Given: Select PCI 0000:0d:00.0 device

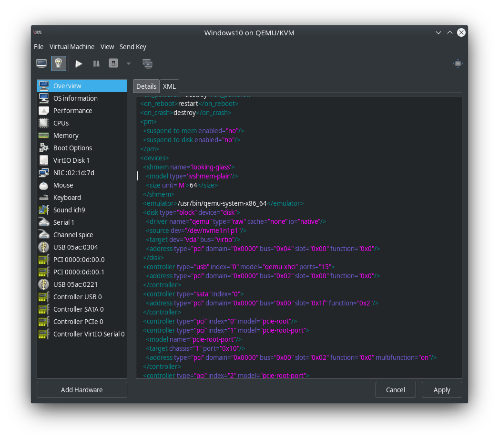Looking at the screenshot, I should click(82, 260).
